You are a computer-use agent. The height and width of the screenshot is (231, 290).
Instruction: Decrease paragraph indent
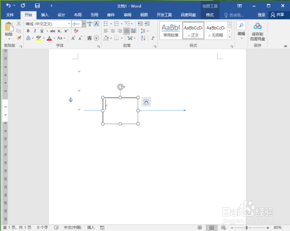pos(140,24)
